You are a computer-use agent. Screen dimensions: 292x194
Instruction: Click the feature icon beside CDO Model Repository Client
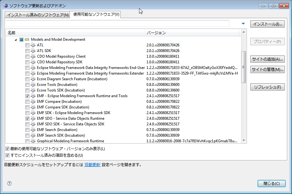click(x=33, y=56)
